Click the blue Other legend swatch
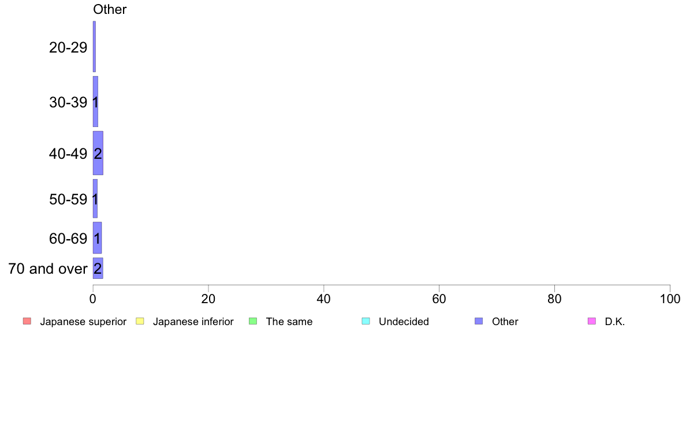Image resolution: width=686 pixels, height=425 pixels. [479, 321]
